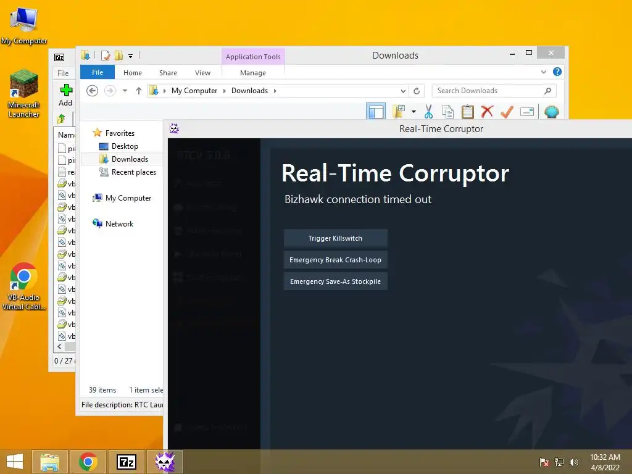Viewport: 632px width, 474px height.
Task: Open the VB-Audio Virtual Cable desktop shortcut
Action: tap(24, 286)
